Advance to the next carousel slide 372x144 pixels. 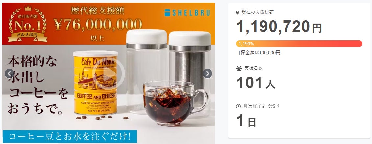[207, 74]
